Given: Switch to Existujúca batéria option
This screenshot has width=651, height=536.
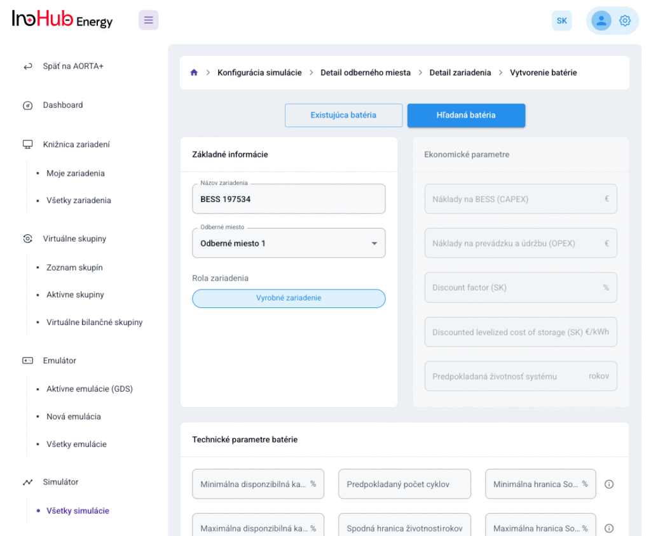Looking at the screenshot, I should (343, 115).
